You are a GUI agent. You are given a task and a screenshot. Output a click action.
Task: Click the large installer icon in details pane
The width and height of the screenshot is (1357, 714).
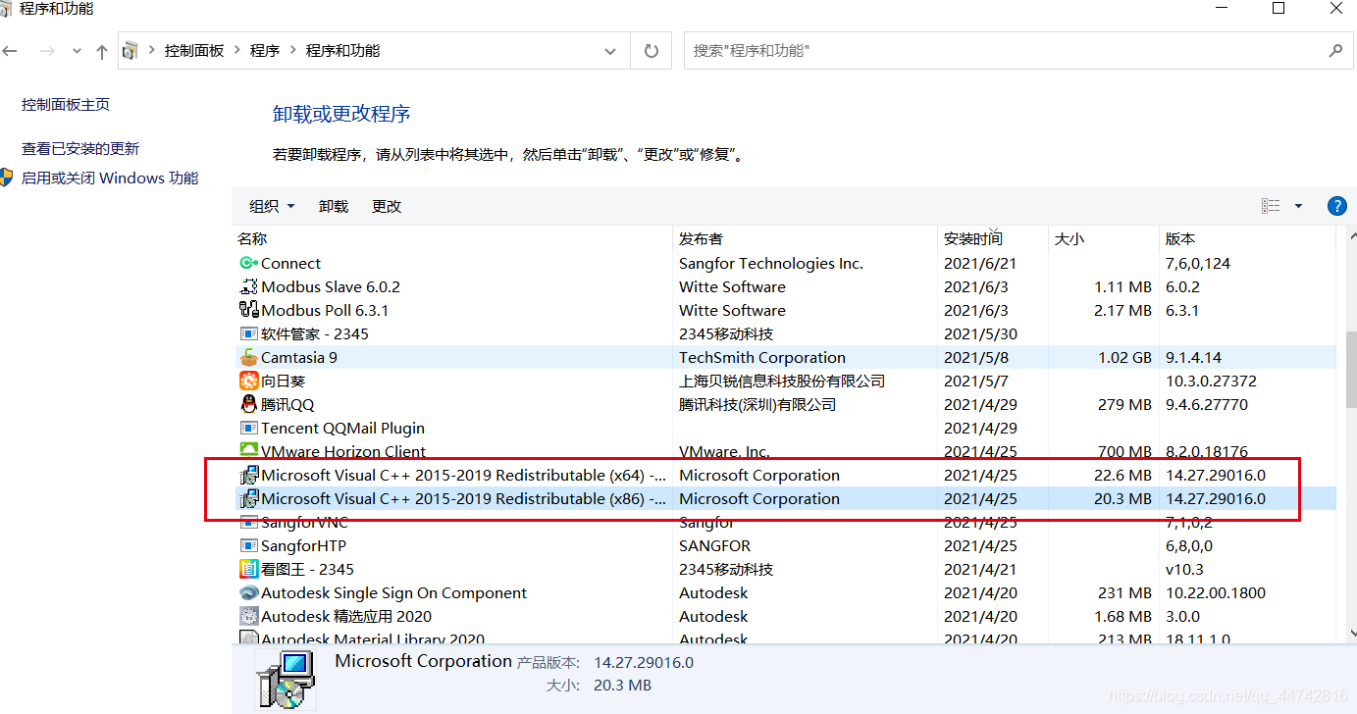[x=286, y=679]
